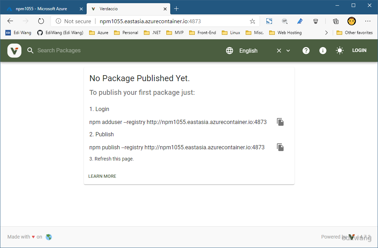Open the Edi Wang bookmark
Viewport: 378px width, 248px height.
pos(18,33)
